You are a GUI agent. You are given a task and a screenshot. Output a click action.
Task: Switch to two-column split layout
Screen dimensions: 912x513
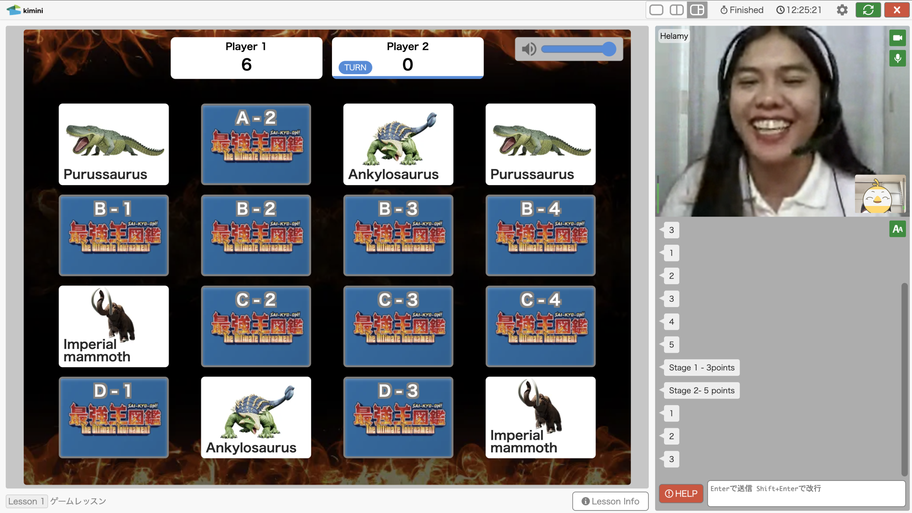point(677,10)
